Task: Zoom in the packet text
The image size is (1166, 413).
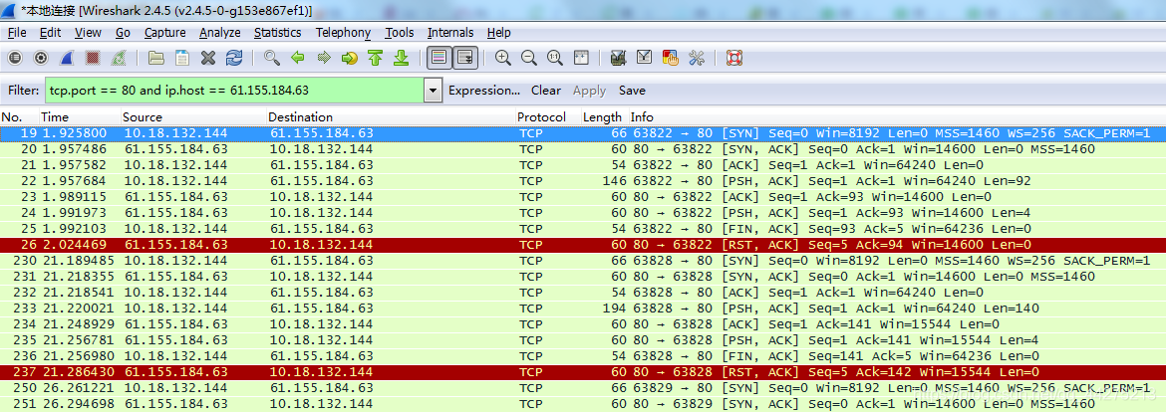Action: pos(503,57)
